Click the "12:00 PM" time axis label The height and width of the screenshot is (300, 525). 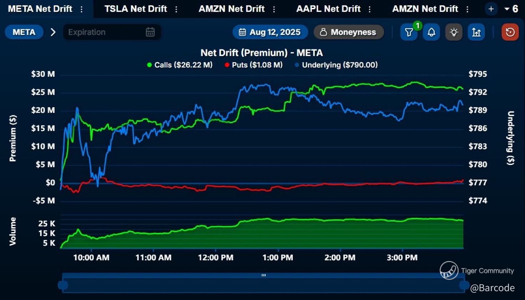click(x=216, y=257)
